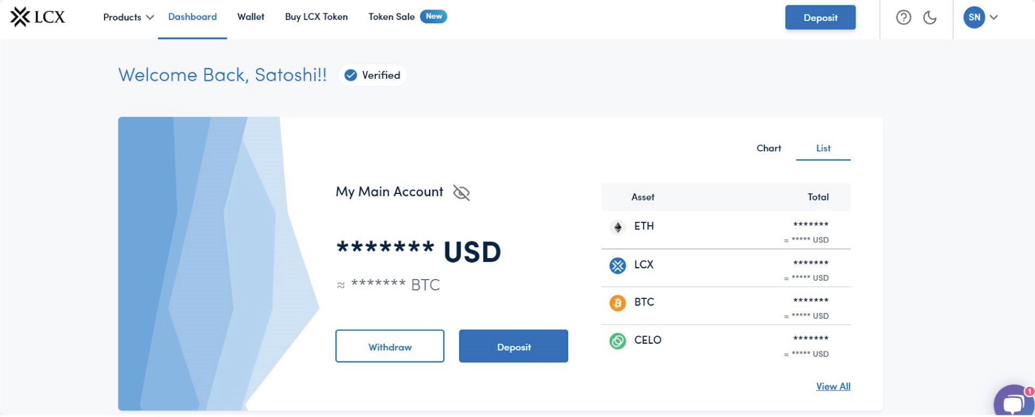Click the top bar Deposit button
The image size is (1035, 417).
(820, 18)
